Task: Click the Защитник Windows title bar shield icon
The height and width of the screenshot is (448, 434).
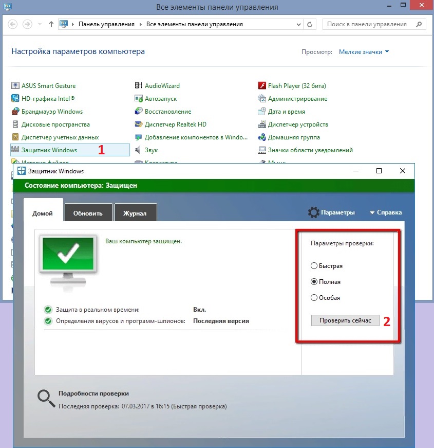Action: [x=22, y=171]
